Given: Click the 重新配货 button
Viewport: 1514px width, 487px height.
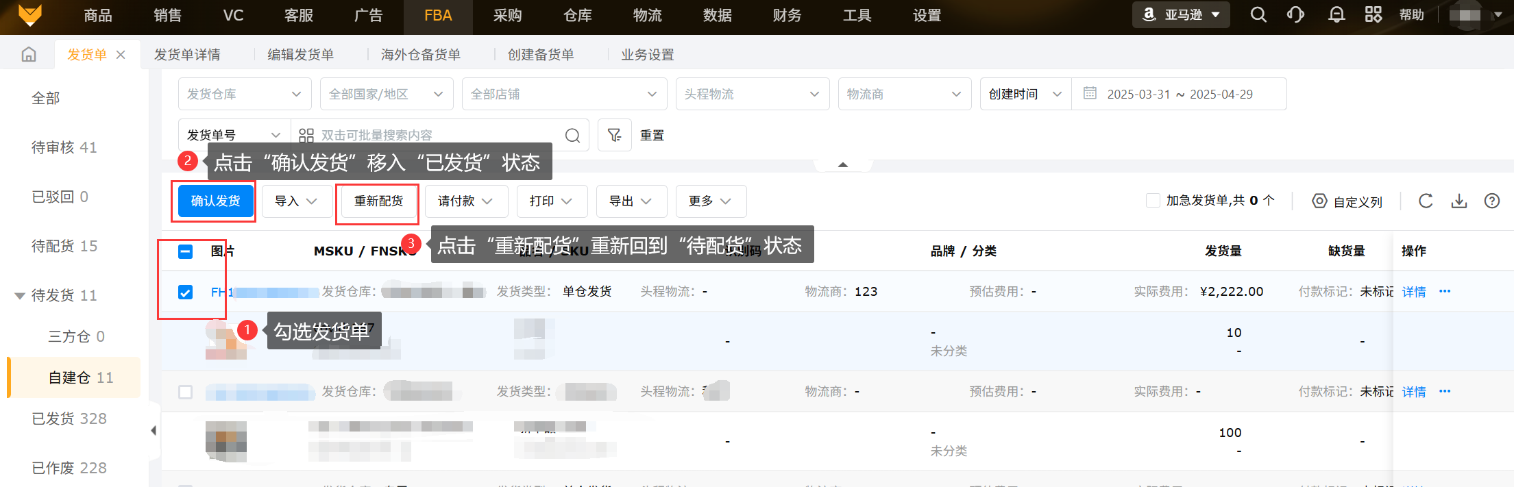Looking at the screenshot, I should click(378, 201).
